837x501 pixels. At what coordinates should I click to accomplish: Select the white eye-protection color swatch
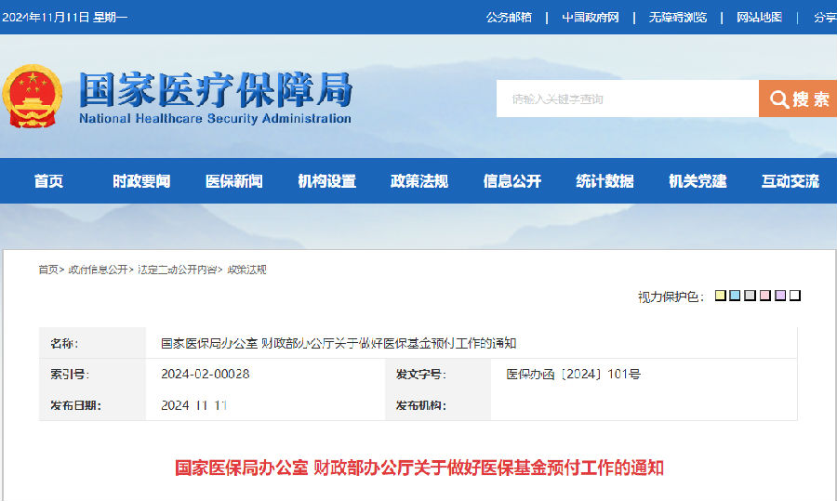coord(794,296)
